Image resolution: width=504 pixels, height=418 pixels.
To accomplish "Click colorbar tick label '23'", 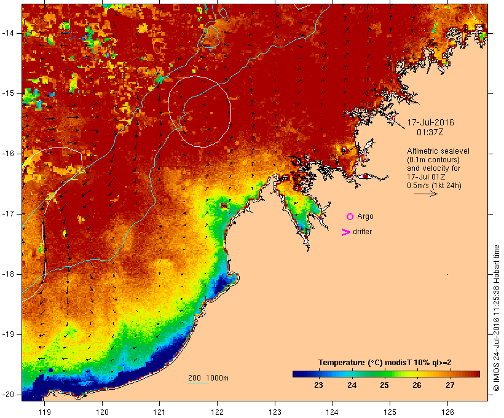I will click(x=318, y=385).
